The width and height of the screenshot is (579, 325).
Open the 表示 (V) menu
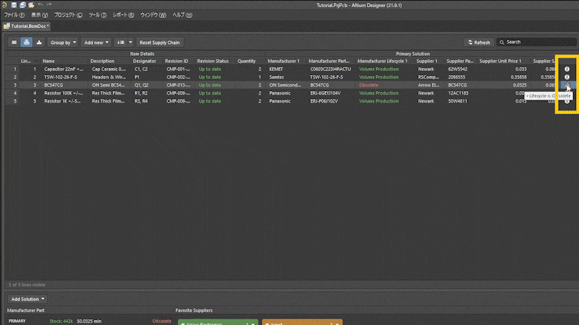pos(39,15)
